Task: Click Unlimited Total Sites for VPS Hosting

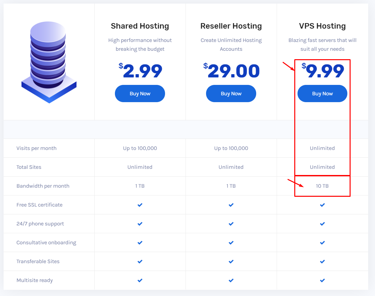Action: (x=322, y=167)
